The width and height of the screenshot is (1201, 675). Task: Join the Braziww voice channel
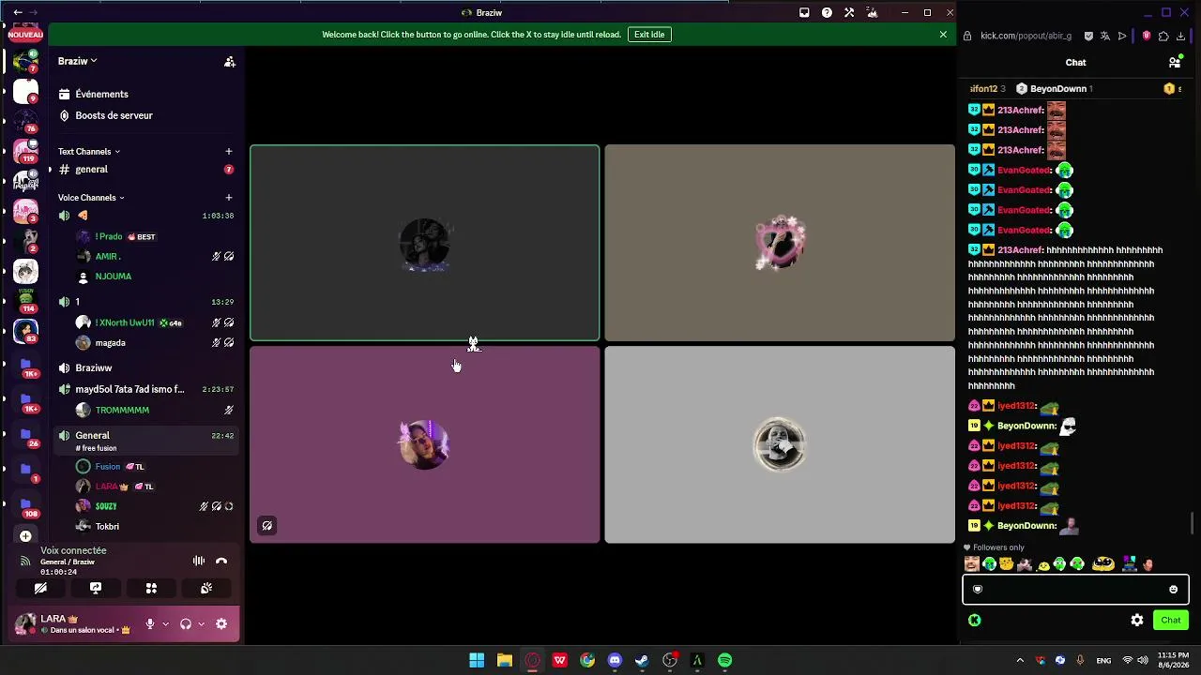tap(93, 368)
